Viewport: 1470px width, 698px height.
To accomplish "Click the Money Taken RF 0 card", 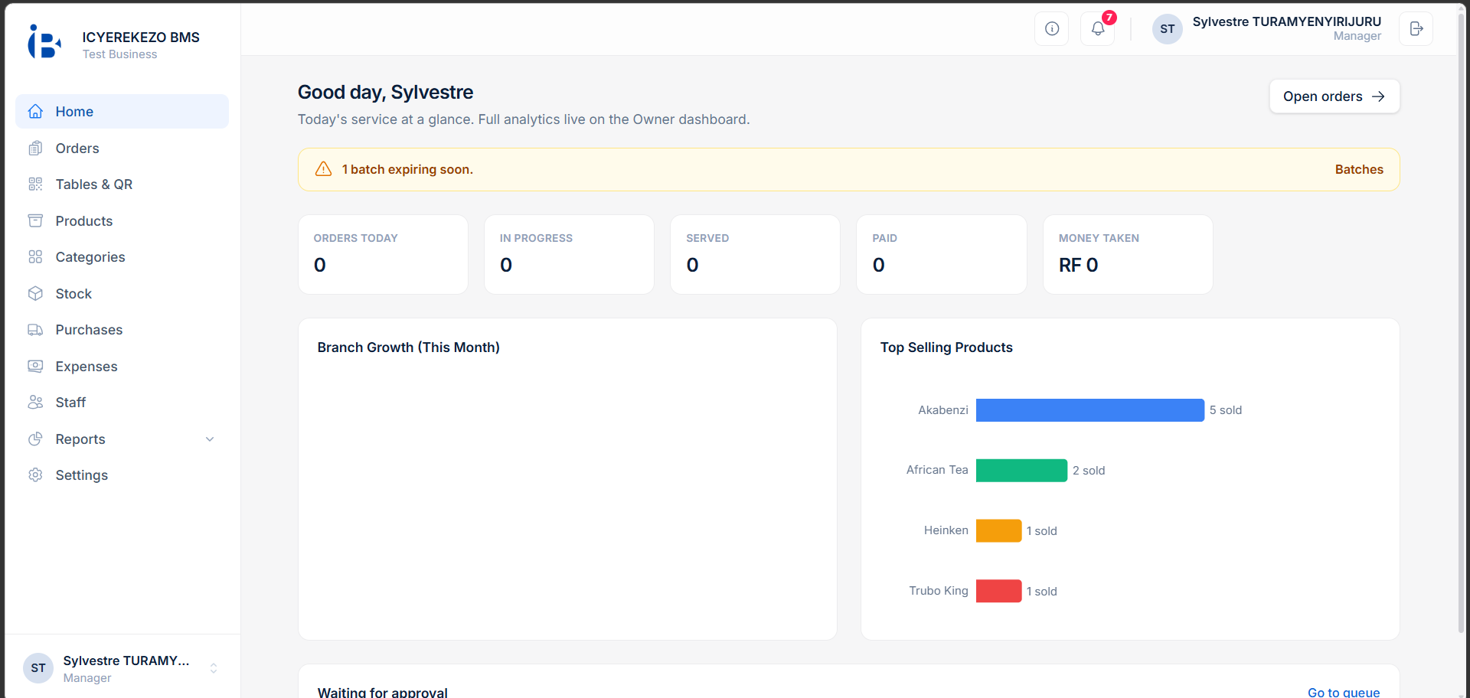I will tap(1128, 254).
